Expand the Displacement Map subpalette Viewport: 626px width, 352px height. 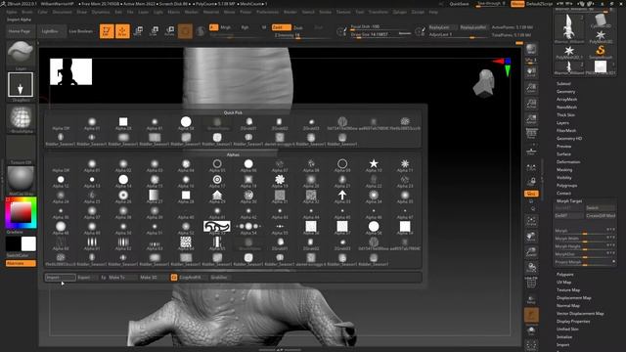click(574, 297)
